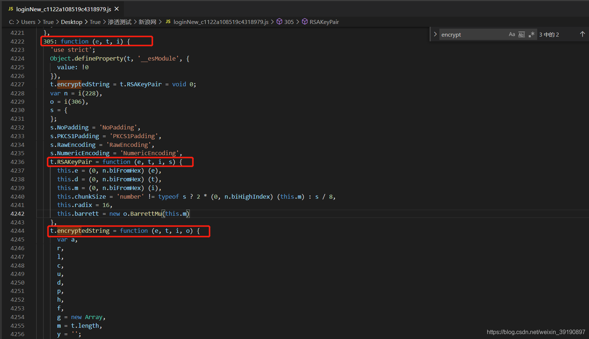Click the s.NumericEncoding assignment
Image resolution: width=589 pixels, height=339 pixels.
[116, 153]
